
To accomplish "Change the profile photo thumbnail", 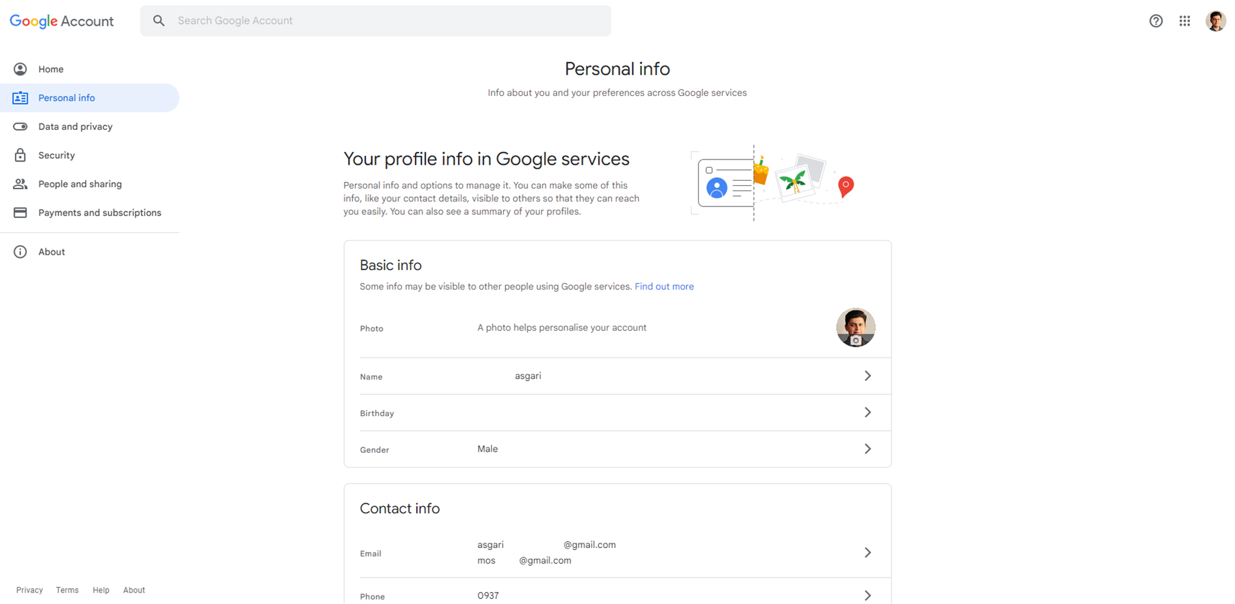I will [x=855, y=327].
